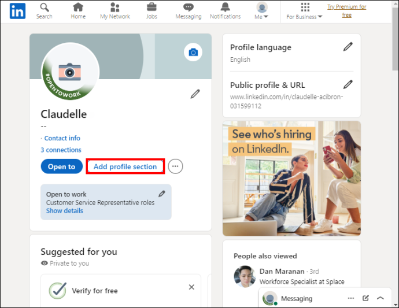Go to Messaging in the top navigation

(189, 11)
